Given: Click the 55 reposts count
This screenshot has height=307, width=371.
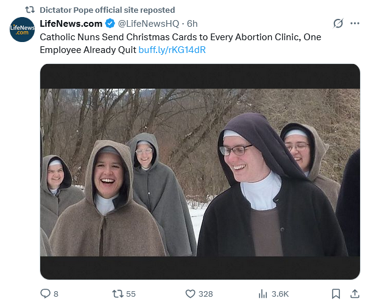Looking at the screenshot, I should click(130, 294).
